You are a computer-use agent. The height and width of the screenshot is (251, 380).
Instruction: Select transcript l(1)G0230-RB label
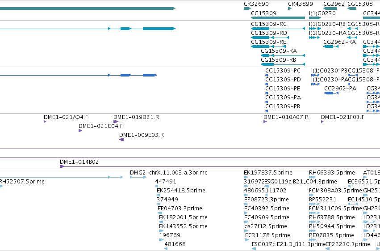[327, 24]
